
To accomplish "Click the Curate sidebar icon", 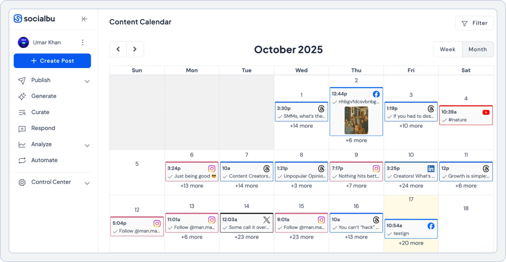I will tap(22, 112).
